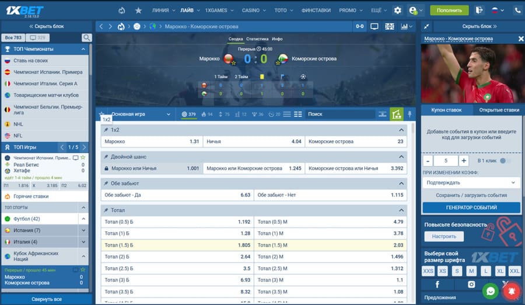Increase stake with the plus button

click(464, 161)
